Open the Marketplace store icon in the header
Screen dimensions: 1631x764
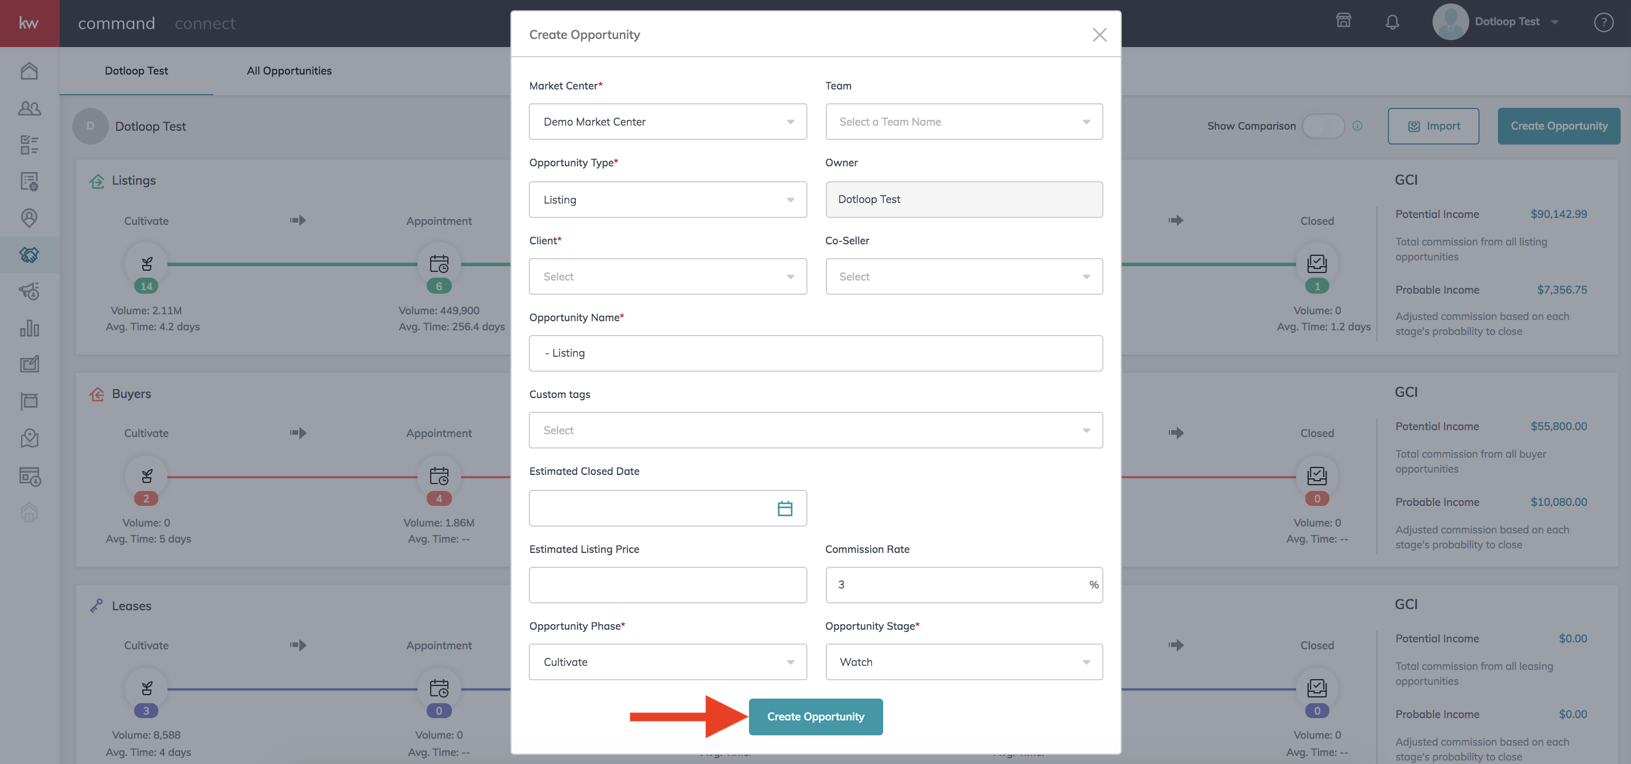click(1344, 21)
